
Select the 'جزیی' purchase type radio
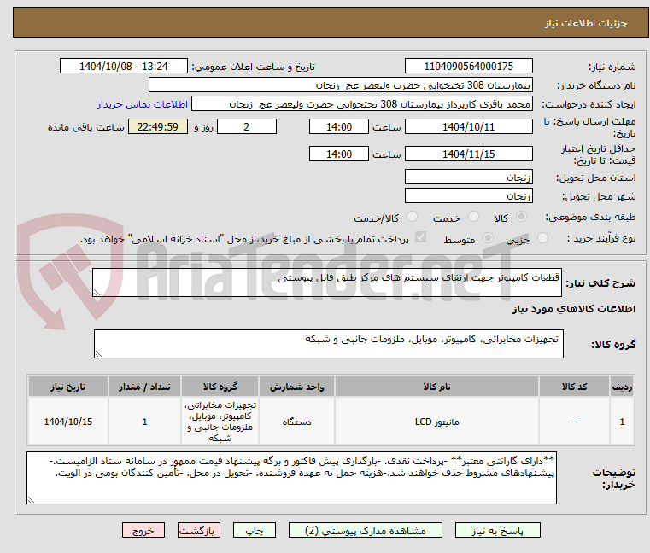tap(542, 238)
